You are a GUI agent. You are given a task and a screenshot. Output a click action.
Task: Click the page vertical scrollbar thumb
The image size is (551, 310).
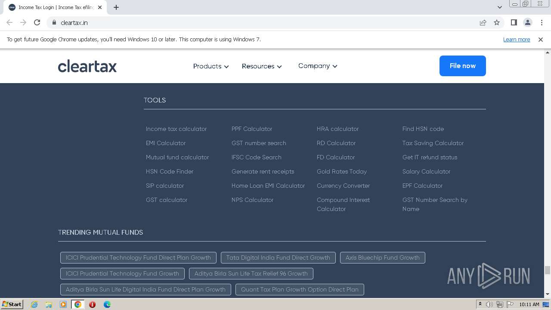point(547,270)
